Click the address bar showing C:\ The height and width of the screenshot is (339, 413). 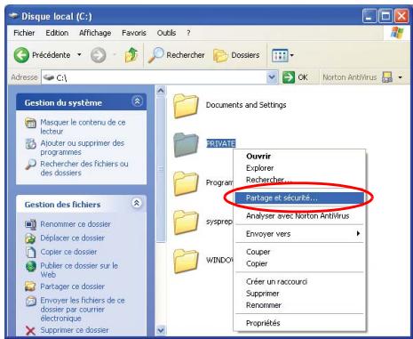point(154,77)
